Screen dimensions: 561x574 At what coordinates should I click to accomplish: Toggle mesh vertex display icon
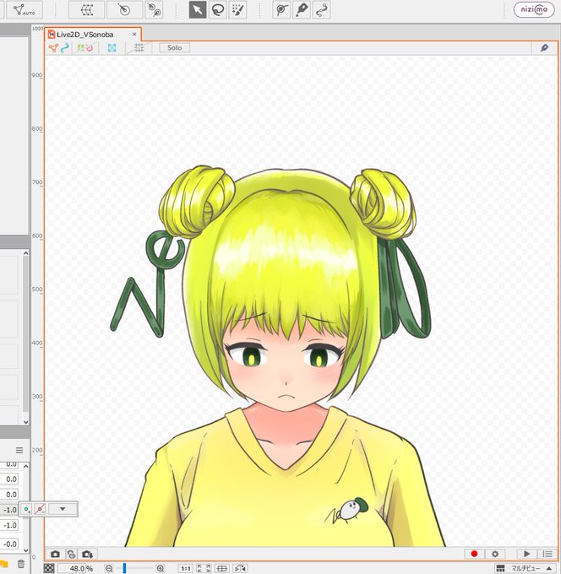(53, 48)
